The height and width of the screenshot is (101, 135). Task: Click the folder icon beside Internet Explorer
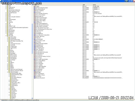[x=9, y=72]
